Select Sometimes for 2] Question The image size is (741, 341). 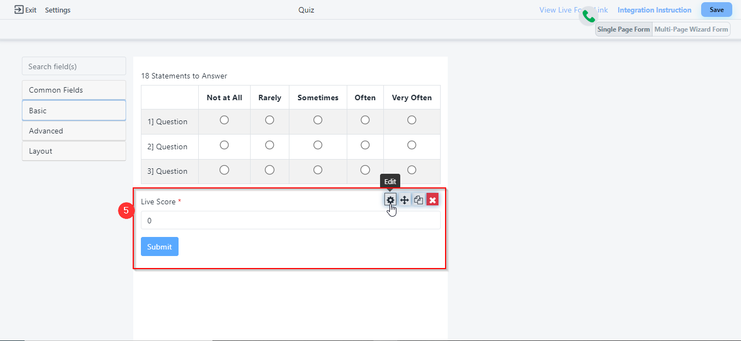click(x=318, y=145)
